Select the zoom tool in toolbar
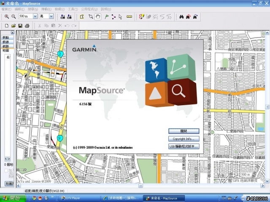 coord(91,17)
